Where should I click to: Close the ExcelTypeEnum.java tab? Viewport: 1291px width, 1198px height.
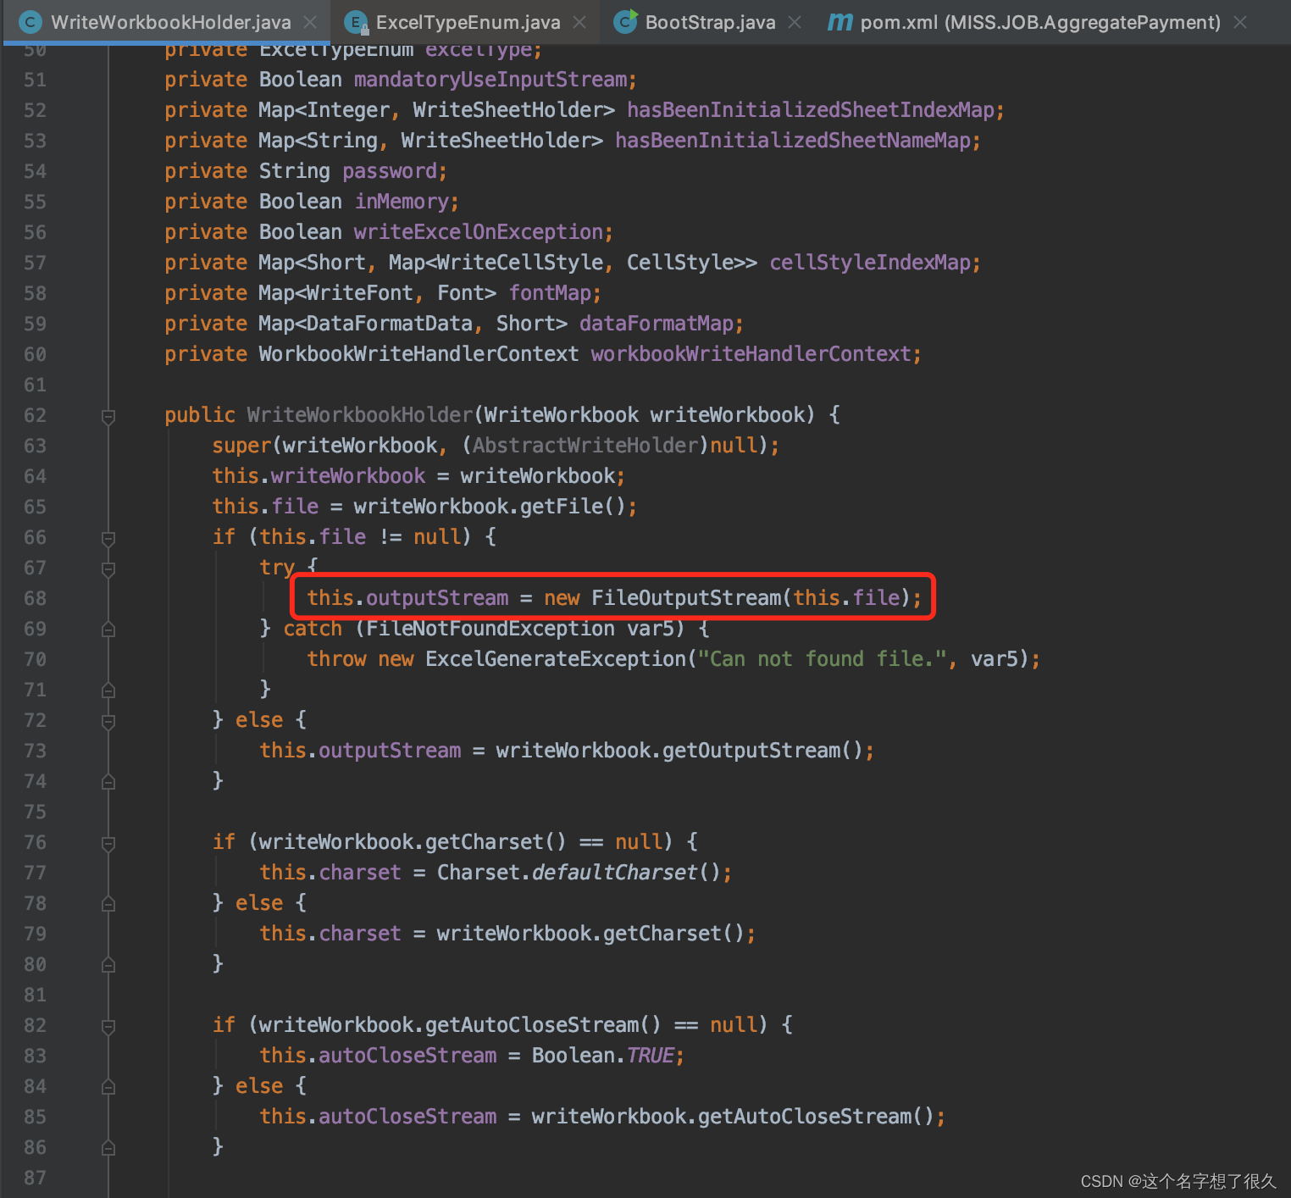[x=579, y=22]
